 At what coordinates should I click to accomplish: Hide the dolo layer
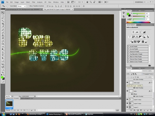[x=127, y=91]
